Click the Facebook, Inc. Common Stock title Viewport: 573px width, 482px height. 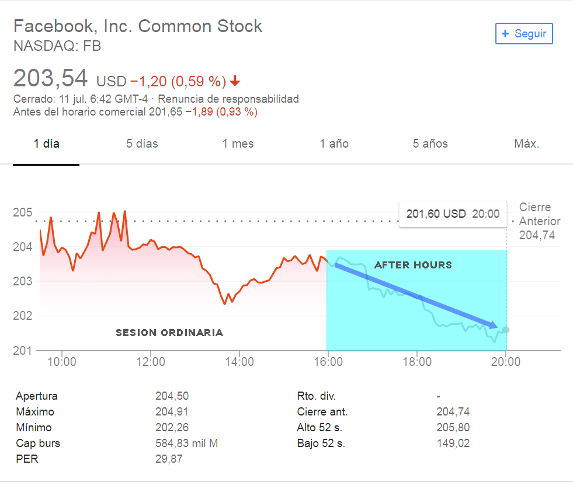pyautogui.click(x=138, y=26)
